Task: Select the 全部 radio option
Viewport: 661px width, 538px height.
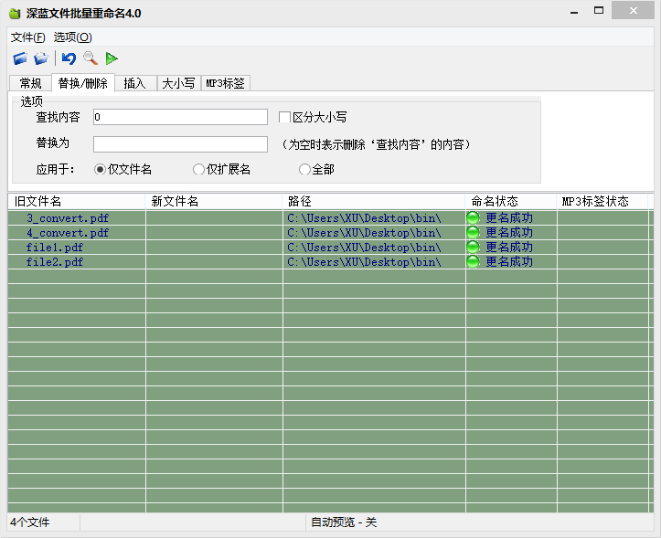Action: tap(304, 169)
